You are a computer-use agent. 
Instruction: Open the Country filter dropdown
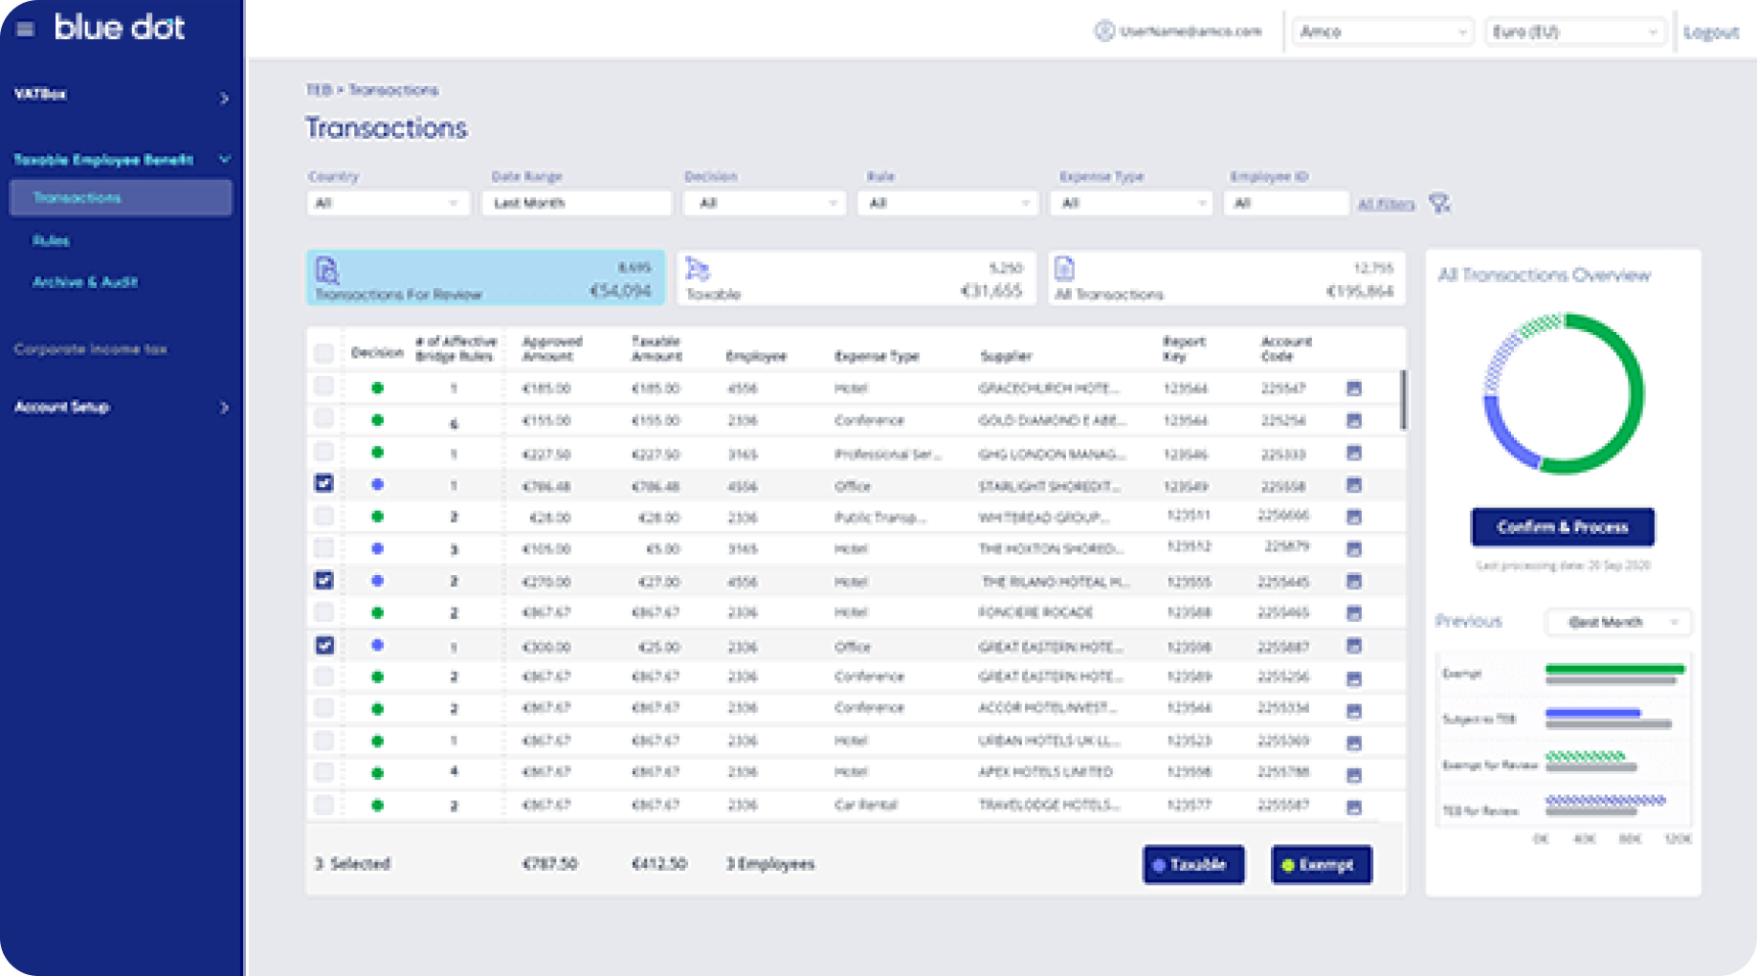[388, 203]
